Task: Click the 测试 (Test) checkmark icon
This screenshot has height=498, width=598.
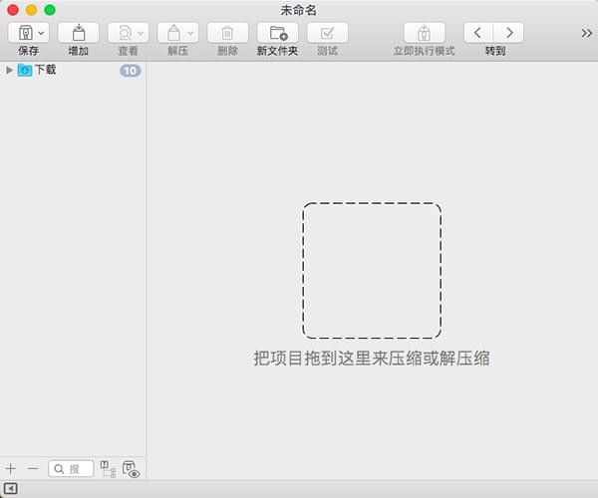Action: point(327,33)
